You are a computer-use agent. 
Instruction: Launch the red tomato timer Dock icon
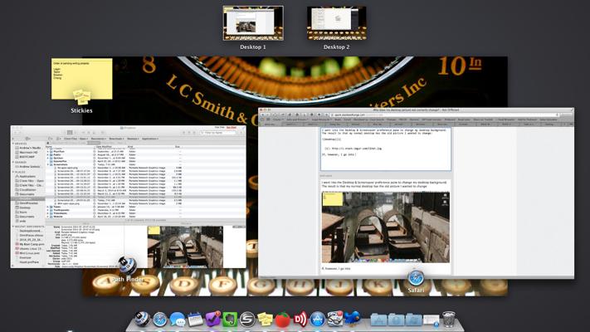tap(283, 320)
